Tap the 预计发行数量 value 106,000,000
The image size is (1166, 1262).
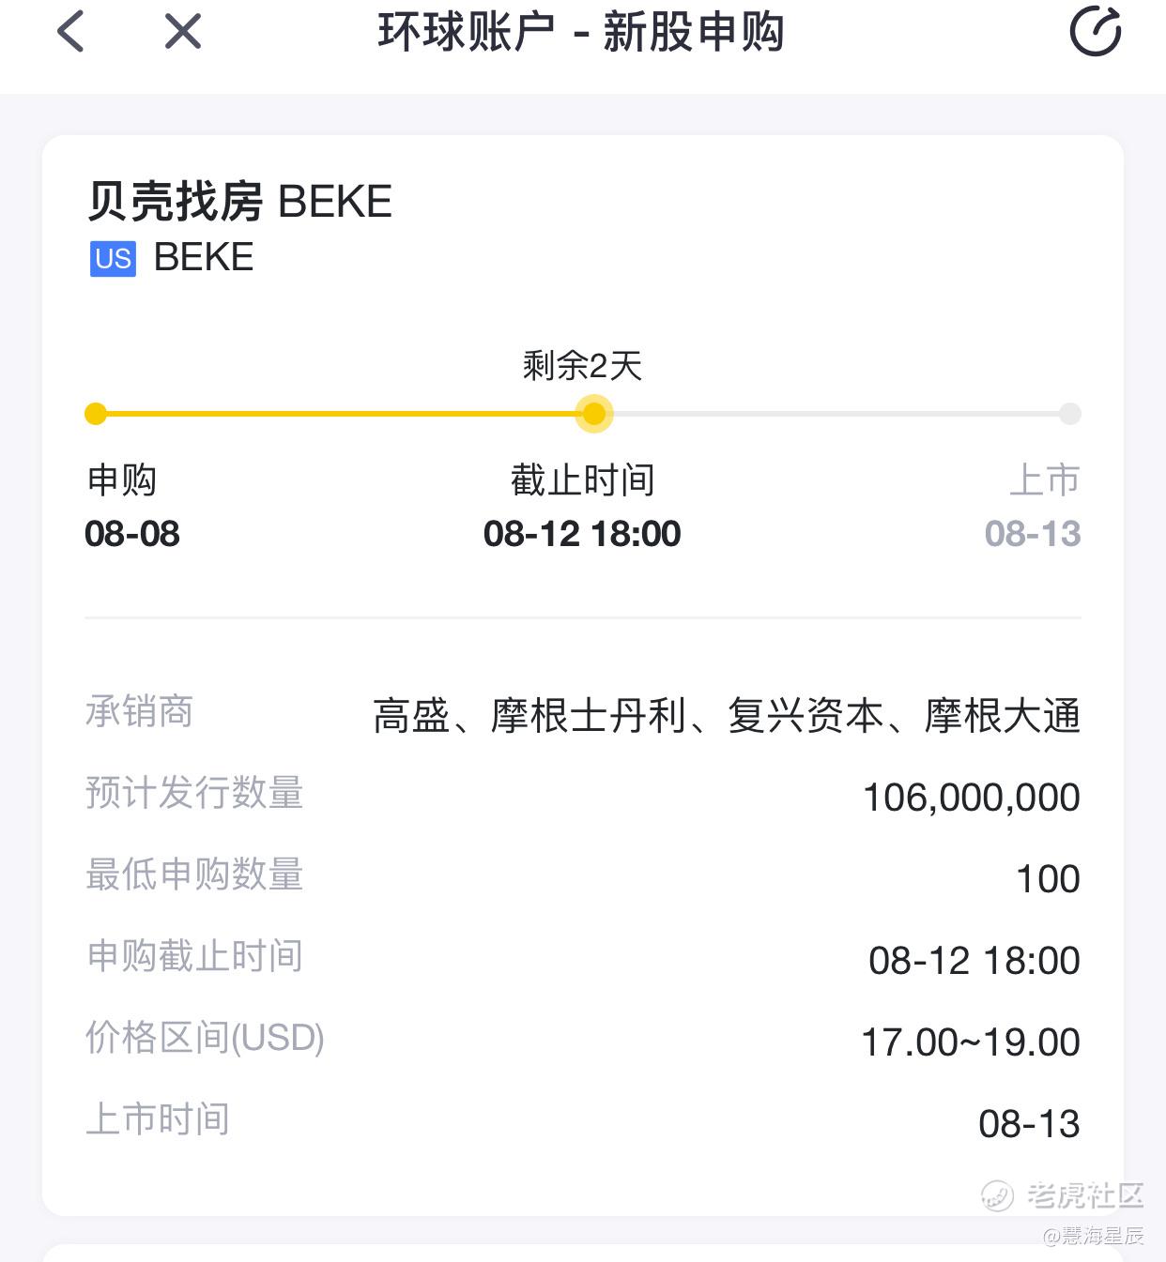pyautogui.click(x=971, y=798)
